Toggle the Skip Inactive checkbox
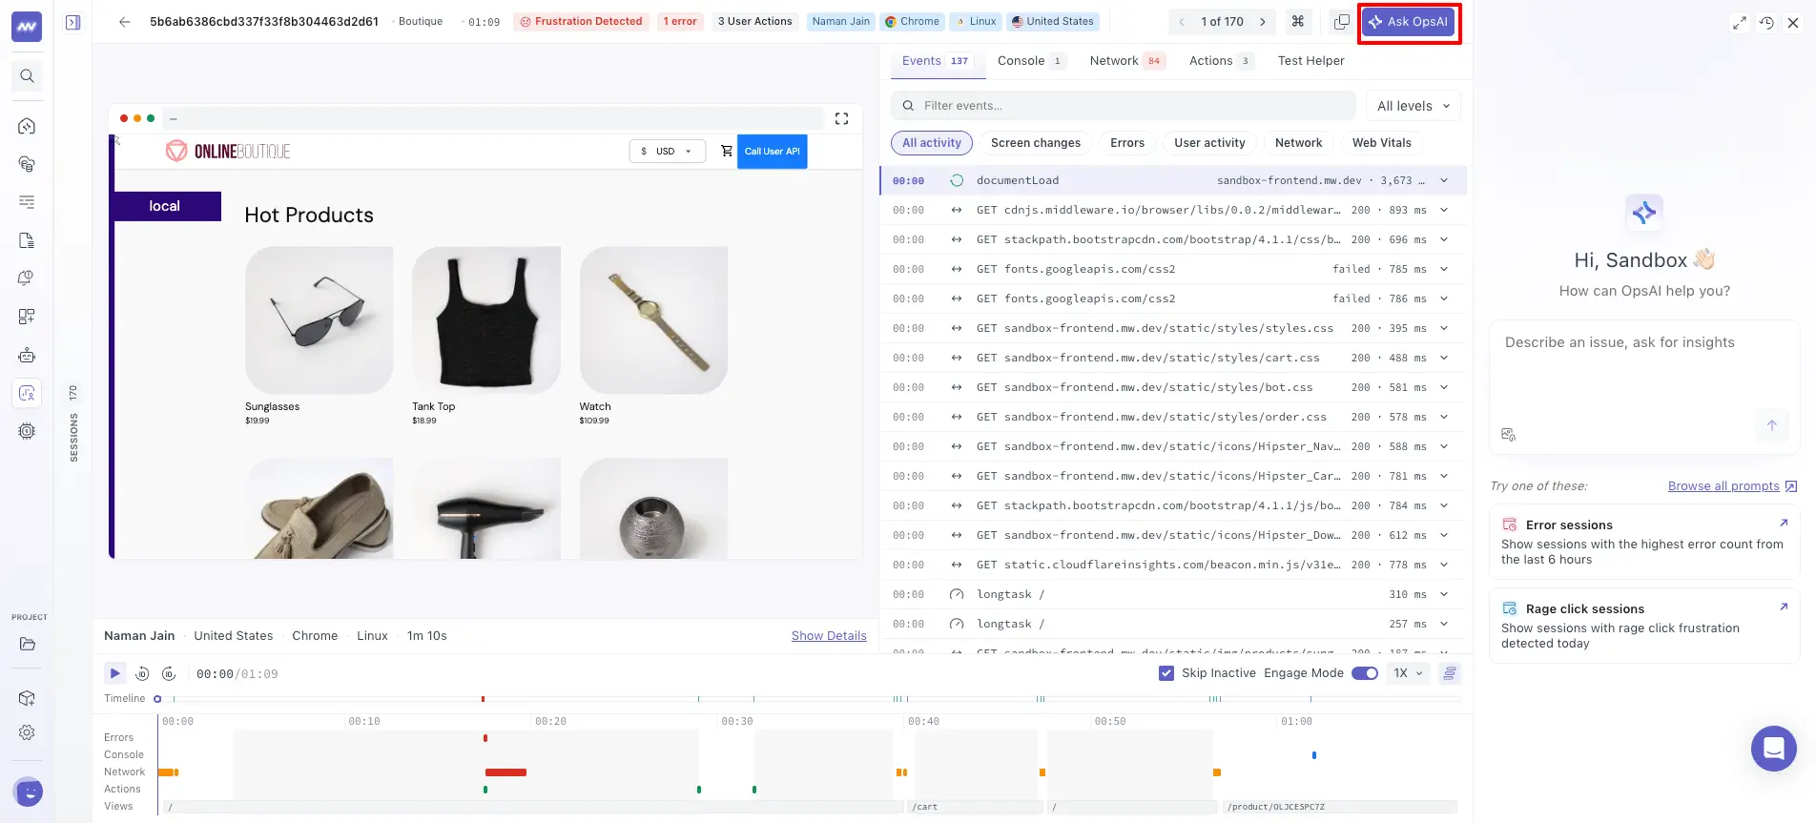This screenshot has width=1816, height=823. coord(1166,673)
